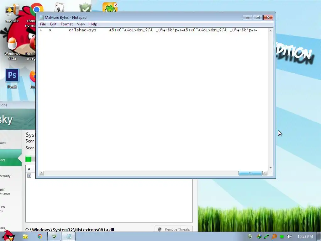The height and width of the screenshot is (241, 321).
Task: Click the vertical scrollbar down arrow in Notepad
Action: pos(271,168)
